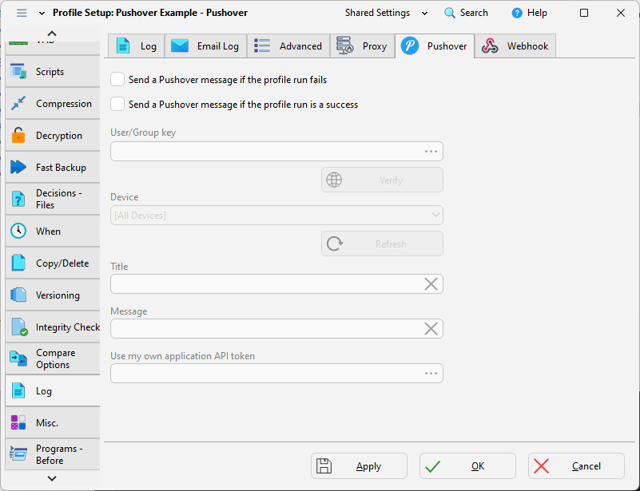
Task: Open the Programs - Before sidebar section
Action: [53, 454]
